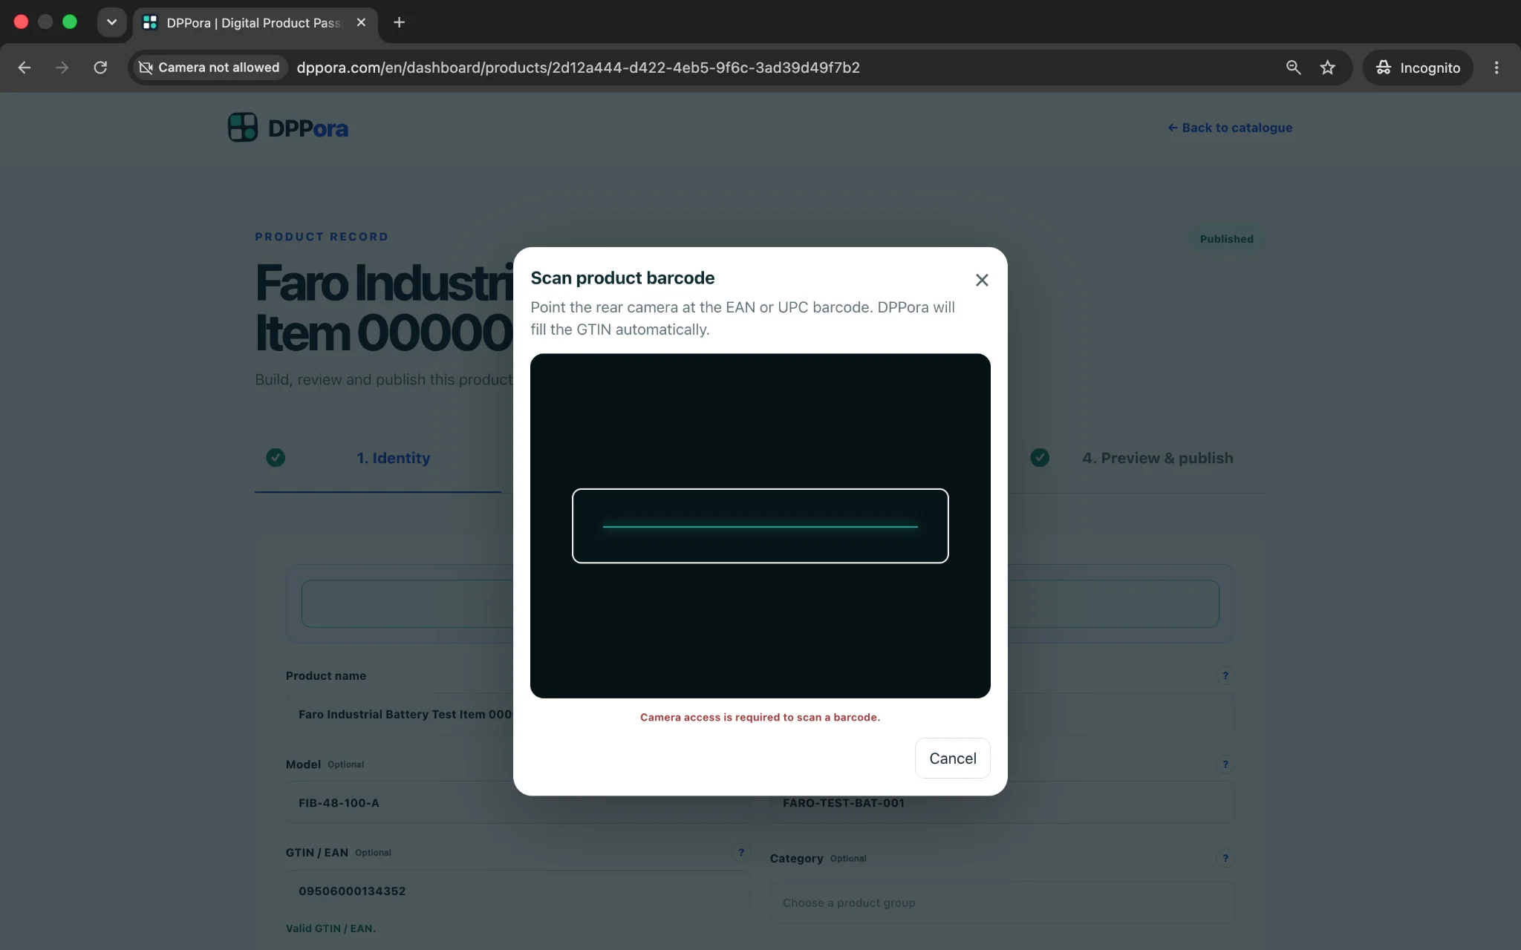Close the DPPora browser tab

click(x=361, y=22)
